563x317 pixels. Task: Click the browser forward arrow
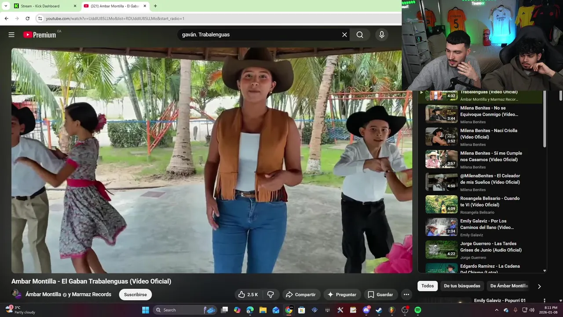point(17,18)
